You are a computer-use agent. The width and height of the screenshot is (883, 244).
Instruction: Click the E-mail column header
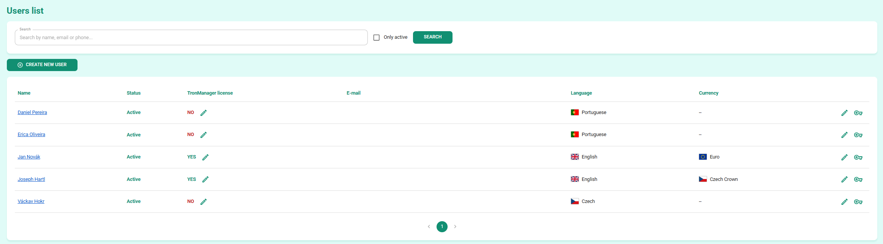point(353,93)
